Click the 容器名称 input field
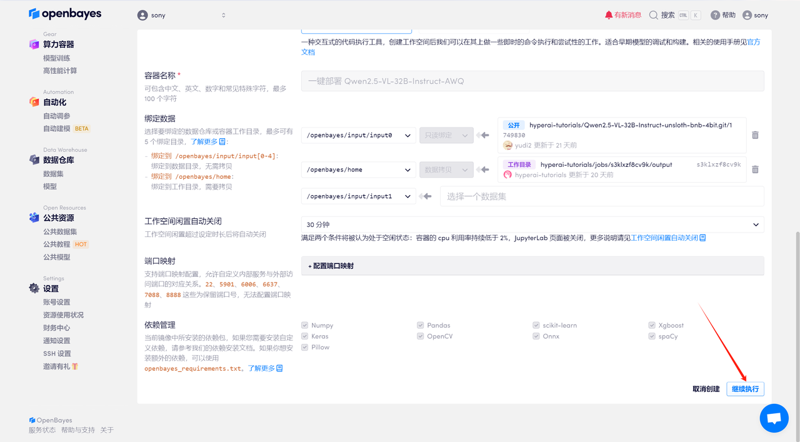800x442 pixels. click(x=532, y=81)
